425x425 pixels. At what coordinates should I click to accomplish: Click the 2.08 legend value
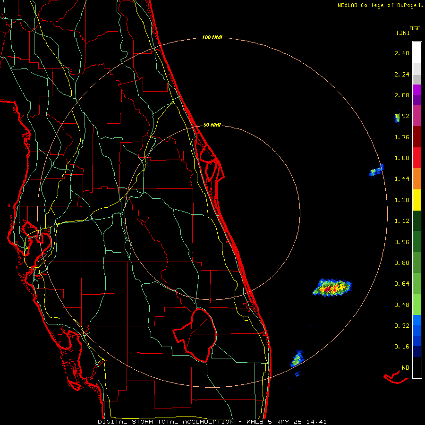click(402, 95)
